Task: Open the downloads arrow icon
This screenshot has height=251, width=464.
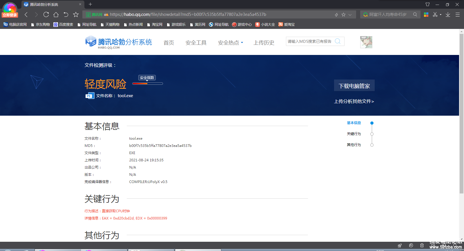Action: [448, 14]
